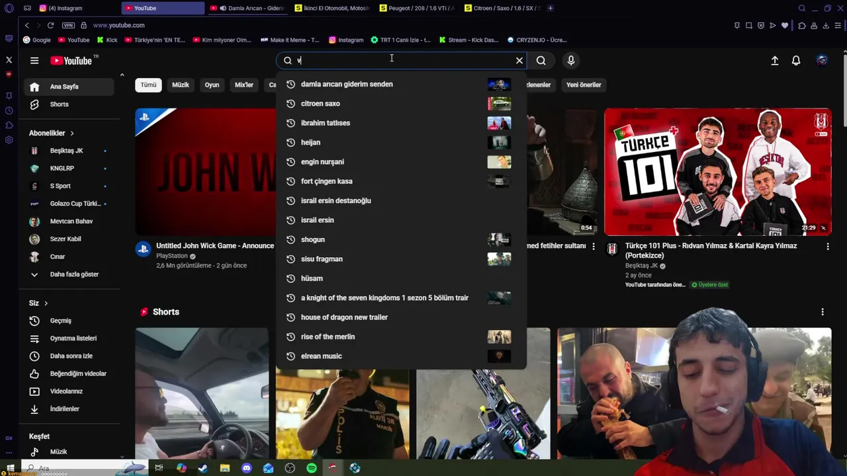Select the Oyun filter chip

coord(212,85)
